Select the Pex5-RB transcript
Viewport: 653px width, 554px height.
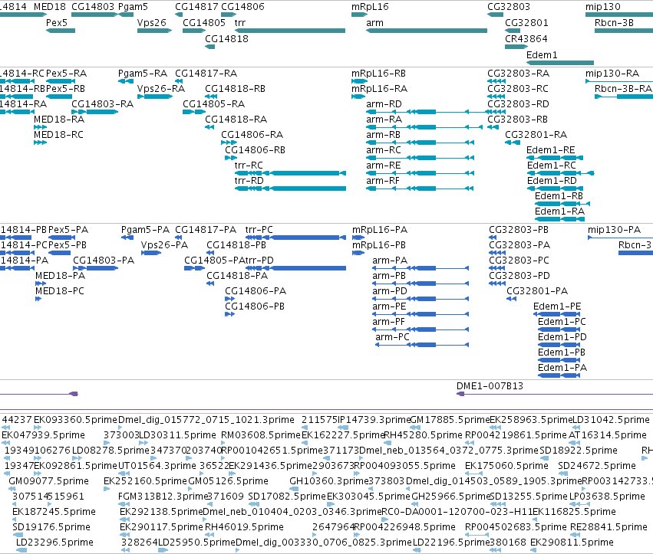tap(59, 97)
